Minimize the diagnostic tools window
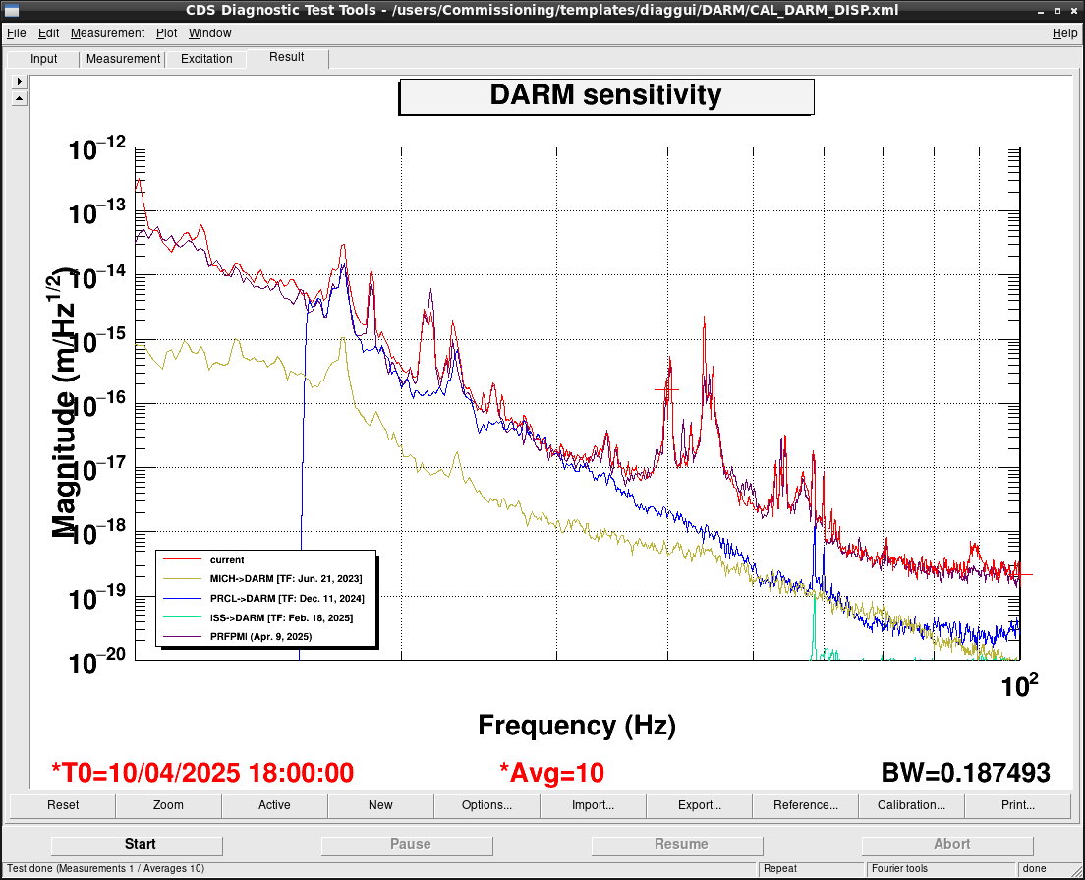This screenshot has width=1085, height=880. coord(1041,11)
